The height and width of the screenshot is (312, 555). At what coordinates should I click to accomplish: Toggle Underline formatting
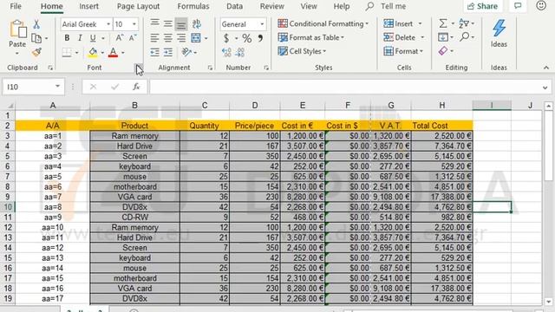(93, 38)
